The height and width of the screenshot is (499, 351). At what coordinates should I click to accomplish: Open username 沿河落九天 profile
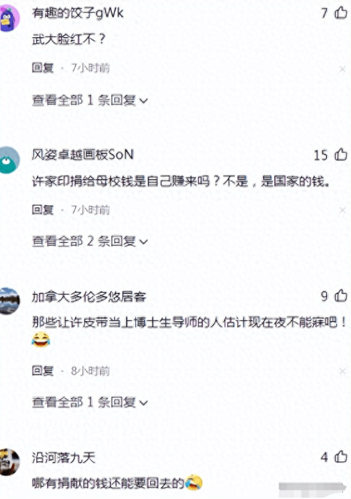tap(63, 458)
